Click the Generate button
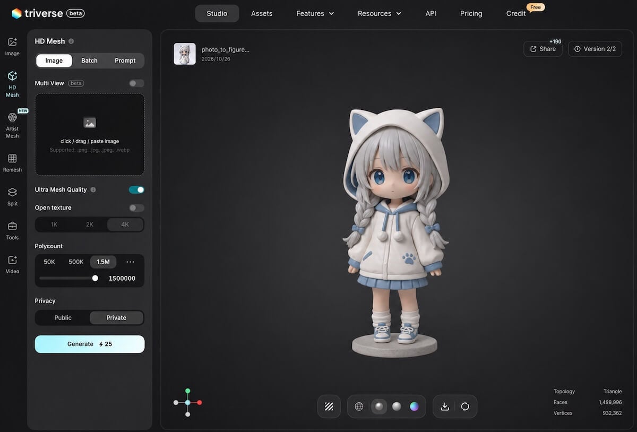The image size is (637, 432). coord(90,344)
